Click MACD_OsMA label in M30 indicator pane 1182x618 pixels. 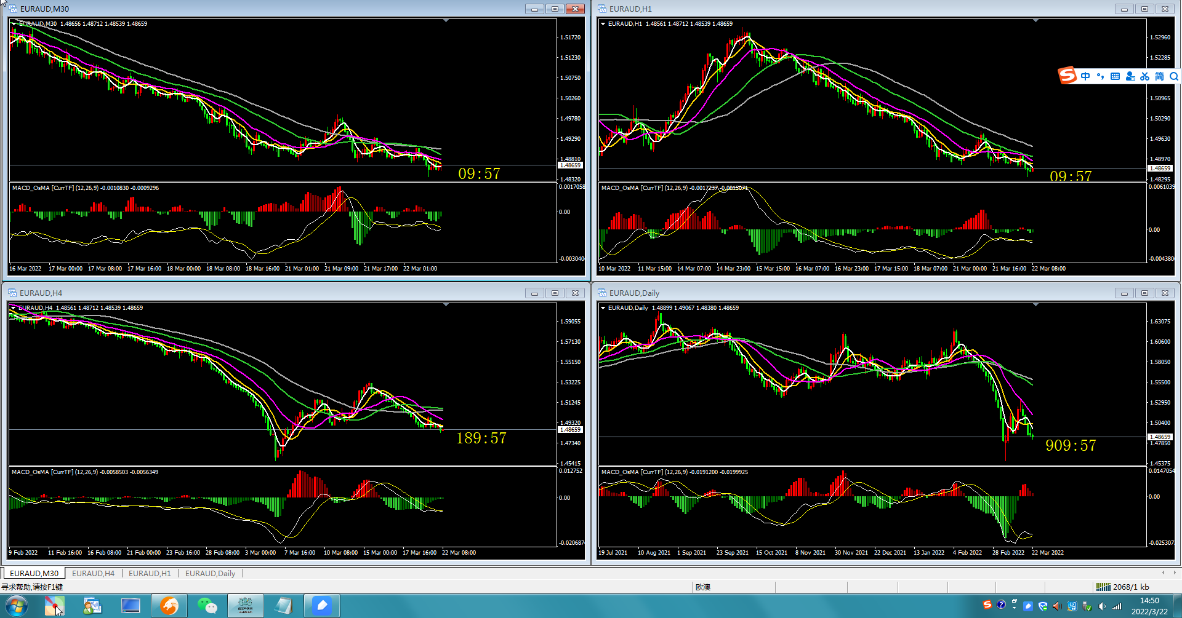[x=86, y=188]
